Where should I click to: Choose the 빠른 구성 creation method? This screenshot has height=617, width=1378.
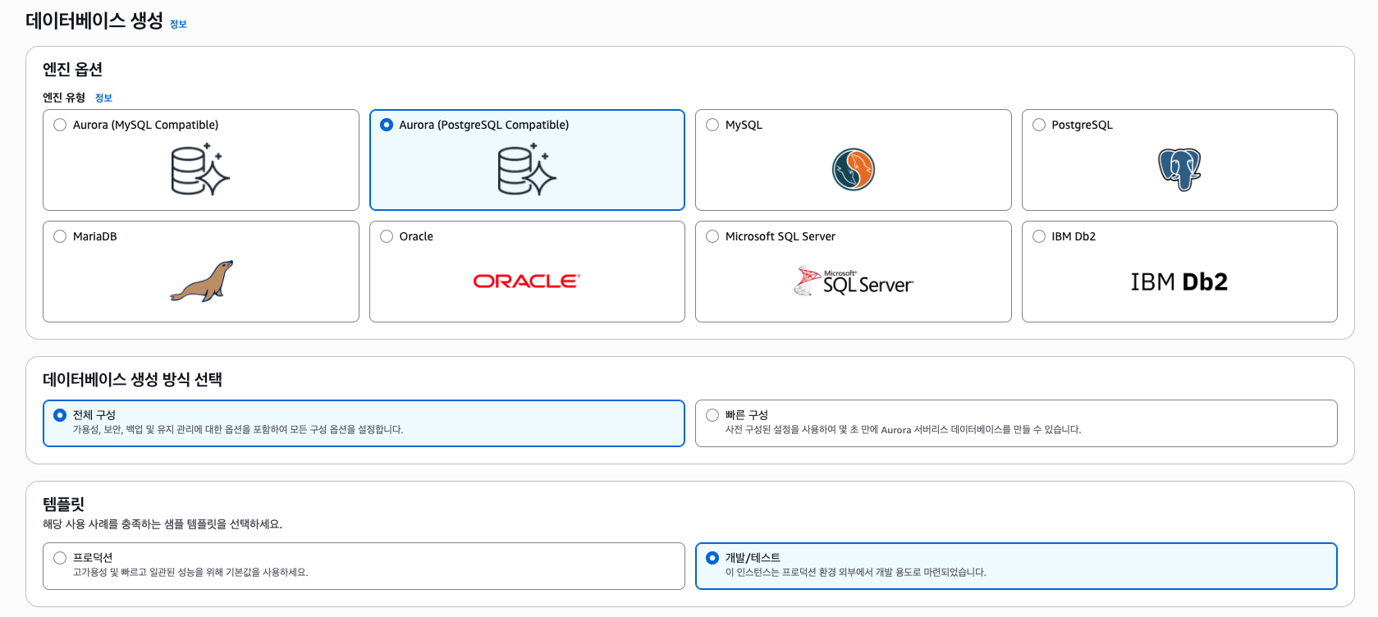tap(1016, 423)
